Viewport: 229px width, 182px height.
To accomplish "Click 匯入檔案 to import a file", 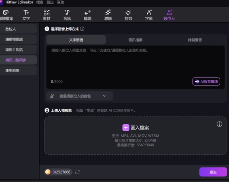I will pyautogui.click(x=136, y=128).
